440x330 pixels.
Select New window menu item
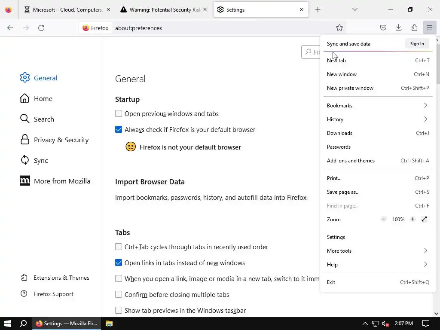pyautogui.click(x=378, y=74)
